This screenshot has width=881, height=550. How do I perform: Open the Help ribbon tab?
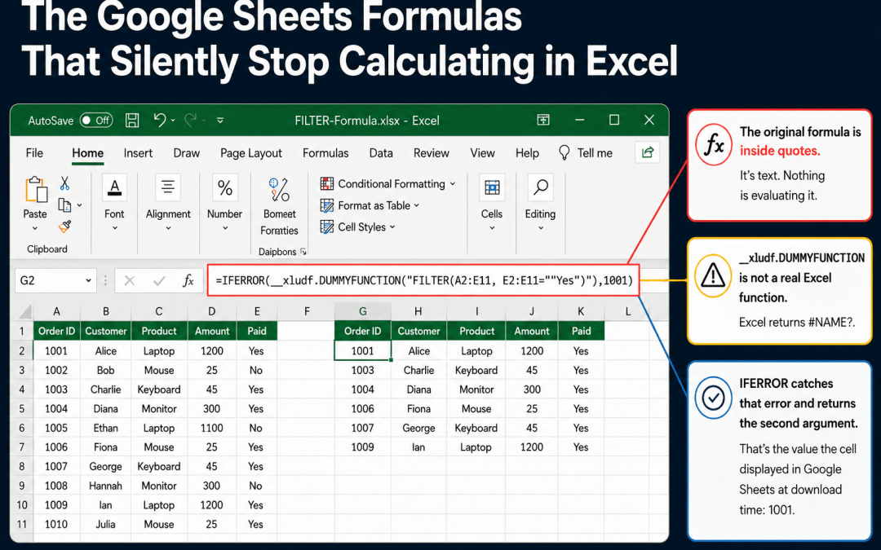coord(527,153)
